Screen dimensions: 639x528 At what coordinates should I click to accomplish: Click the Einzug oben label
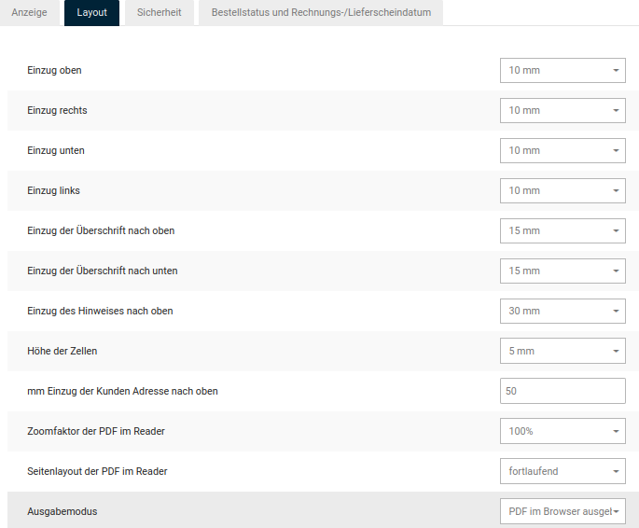click(x=55, y=70)
